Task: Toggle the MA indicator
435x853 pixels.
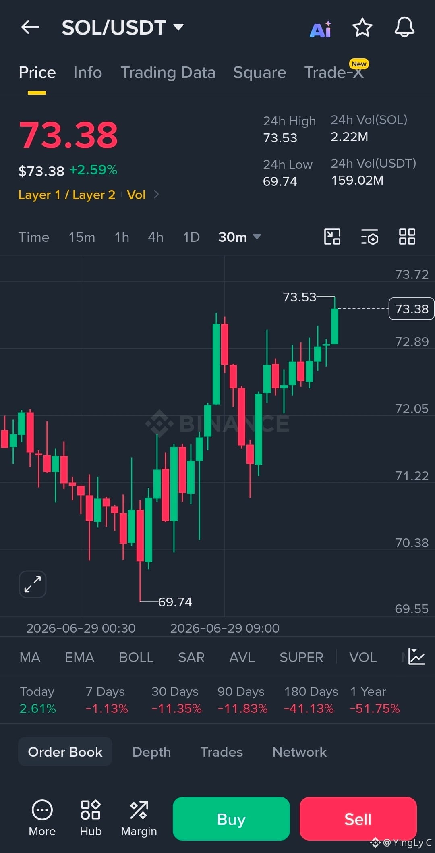Action: [30, 657]
